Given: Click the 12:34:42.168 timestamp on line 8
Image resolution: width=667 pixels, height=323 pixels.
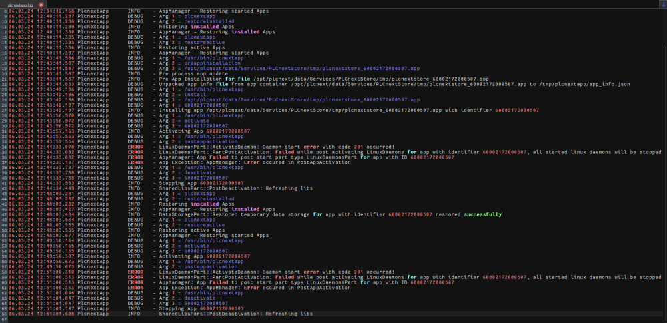Looking at the screenshot, I should pyautogui.click(x=57, y=11).
